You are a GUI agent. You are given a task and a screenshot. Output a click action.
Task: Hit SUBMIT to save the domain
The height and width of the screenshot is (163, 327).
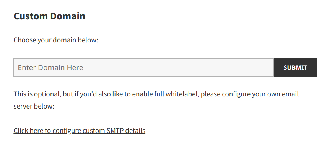tap(295, 67)
